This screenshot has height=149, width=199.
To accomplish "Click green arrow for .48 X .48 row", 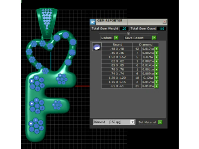I will pyautogui.click(x=156, y=49).
